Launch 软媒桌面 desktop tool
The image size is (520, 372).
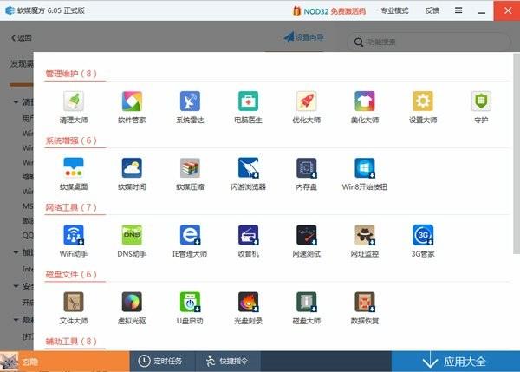click(74, 174)
